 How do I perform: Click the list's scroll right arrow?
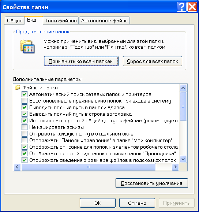pos(175,167)
